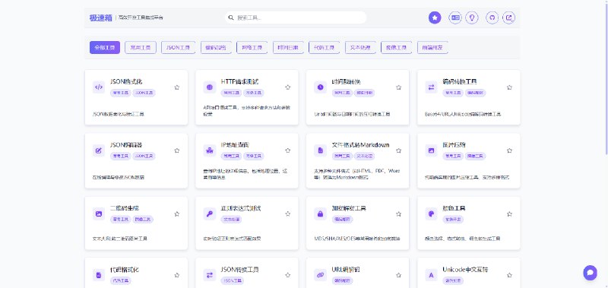Screen dimensions: 608x288
Task: Toggle the star on 编码转换工具 card
Action: [x=509, y=87]
